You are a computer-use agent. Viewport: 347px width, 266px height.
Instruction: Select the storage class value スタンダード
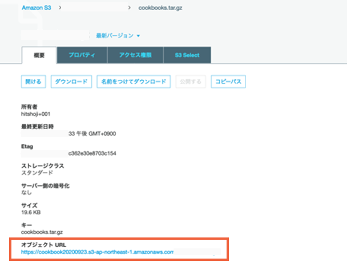pos(37,173)
